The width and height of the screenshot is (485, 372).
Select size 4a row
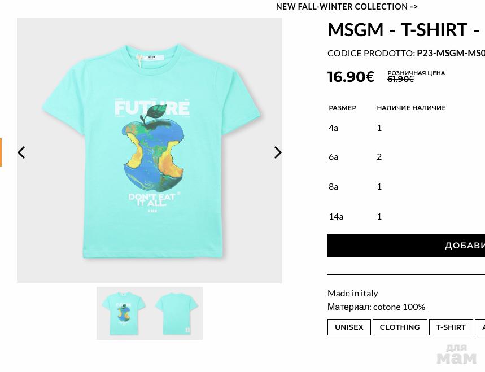(334, 128)
